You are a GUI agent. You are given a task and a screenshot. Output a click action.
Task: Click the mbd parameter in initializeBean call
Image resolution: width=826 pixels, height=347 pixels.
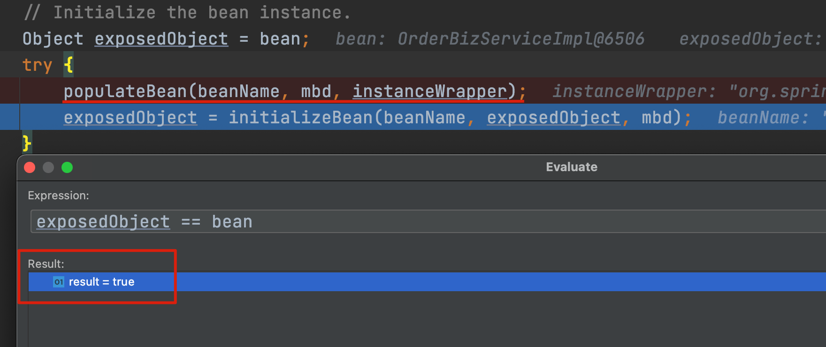pos(657,117)
